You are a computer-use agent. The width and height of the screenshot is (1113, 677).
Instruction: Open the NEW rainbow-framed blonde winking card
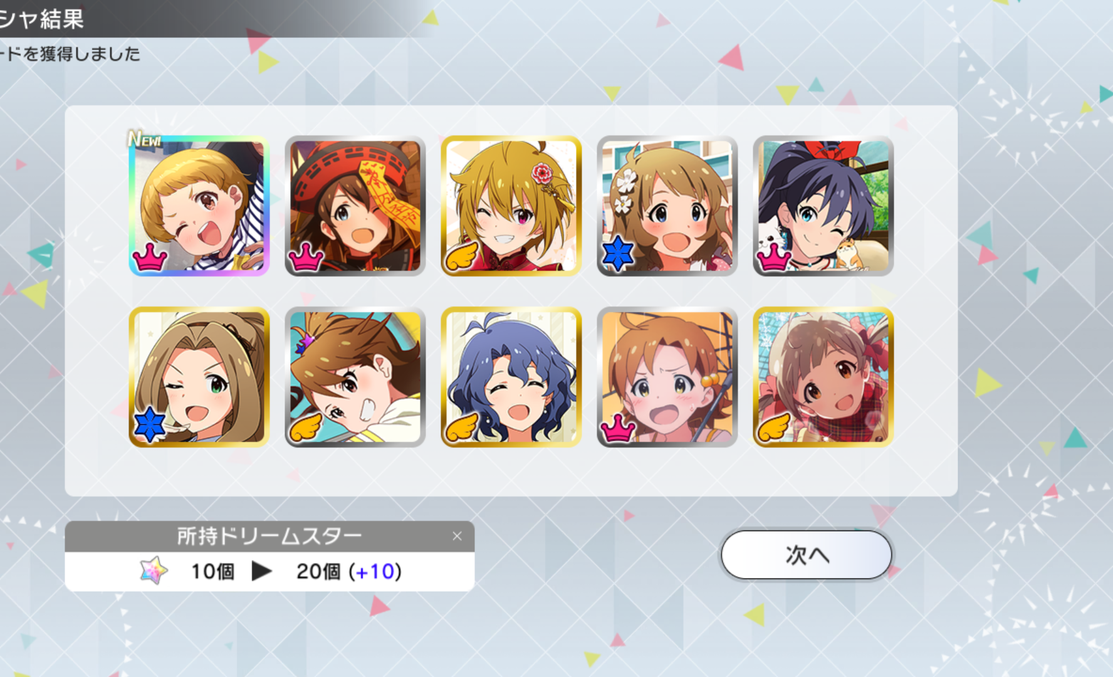(199, 206)
